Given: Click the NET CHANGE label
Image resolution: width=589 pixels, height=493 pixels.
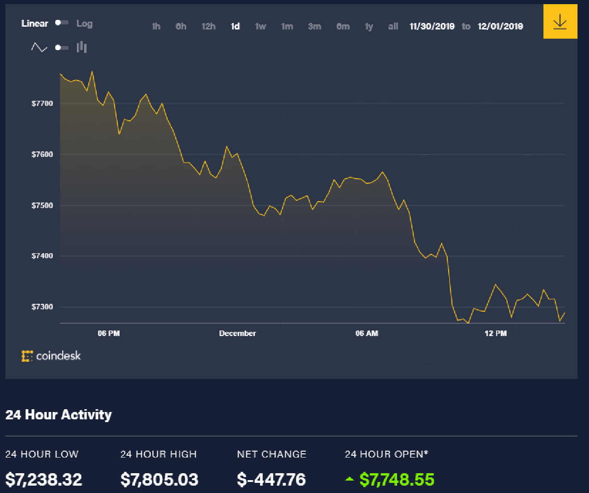Looking at the screenshot, I should coord(271,454).
